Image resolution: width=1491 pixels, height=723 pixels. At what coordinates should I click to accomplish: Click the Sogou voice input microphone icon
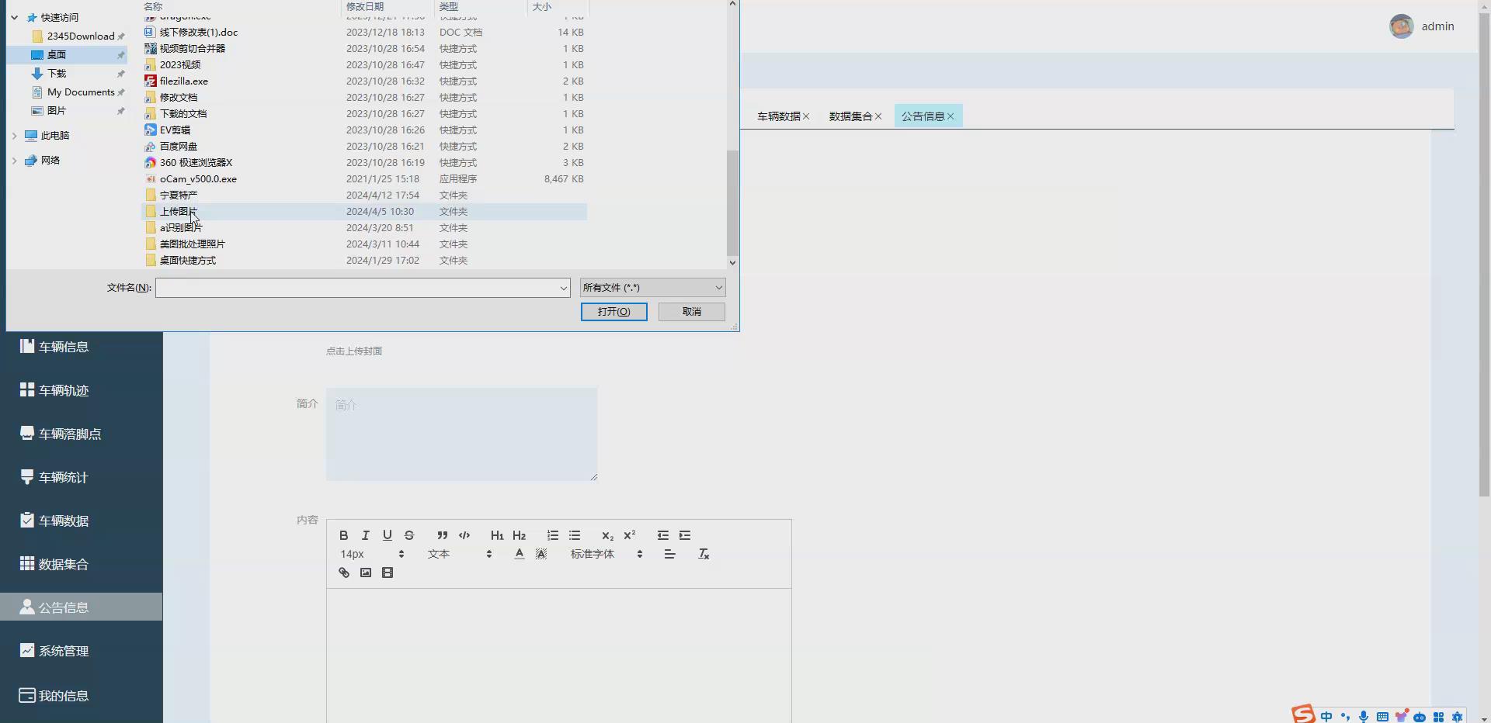tap(1364, 717)
